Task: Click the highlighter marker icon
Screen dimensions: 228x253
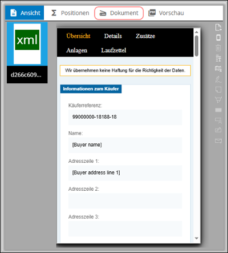Action: (x=218, y=99)
